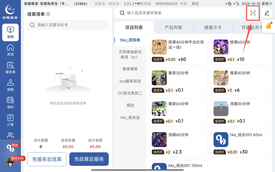Click the magnifier icon in phone search

tap(32, 25)
